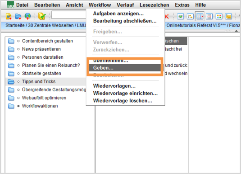Click folder icon of Personen darstellen

coord(11,57)
